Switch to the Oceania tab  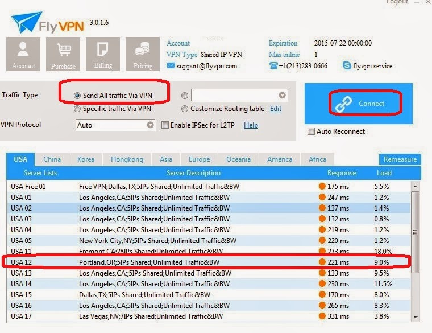coord(238,159)
